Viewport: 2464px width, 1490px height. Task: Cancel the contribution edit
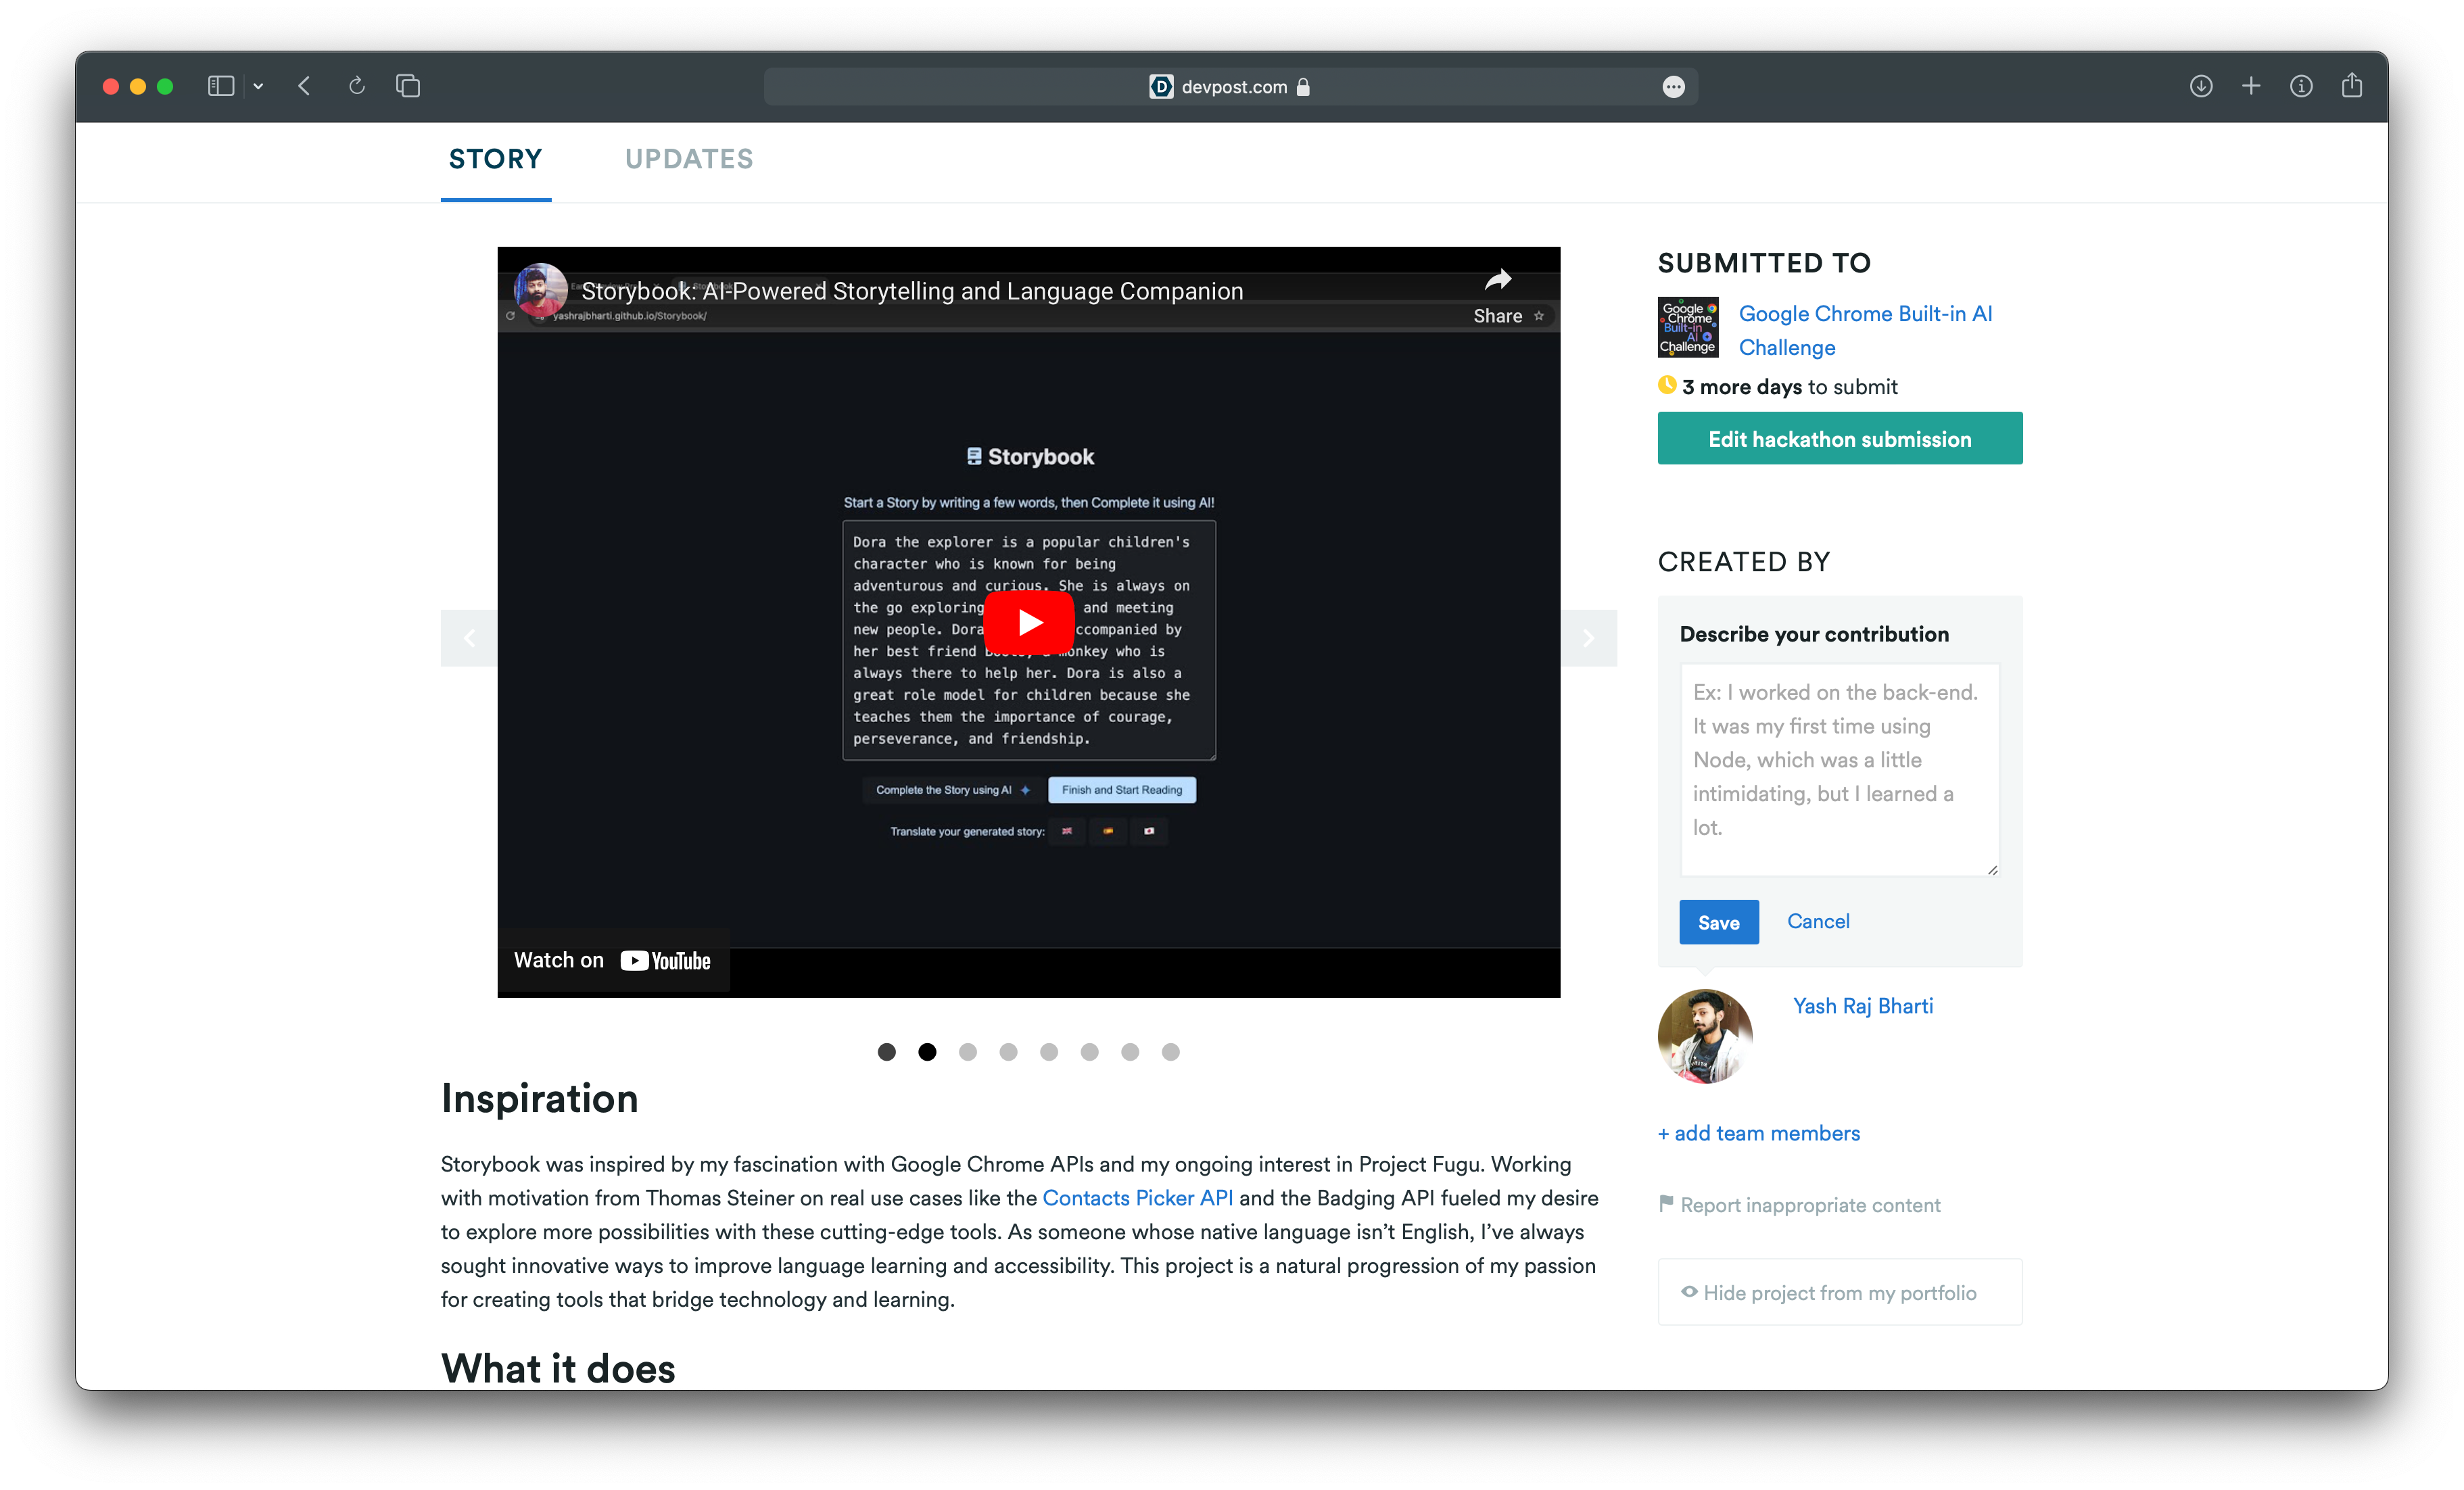1818,921
